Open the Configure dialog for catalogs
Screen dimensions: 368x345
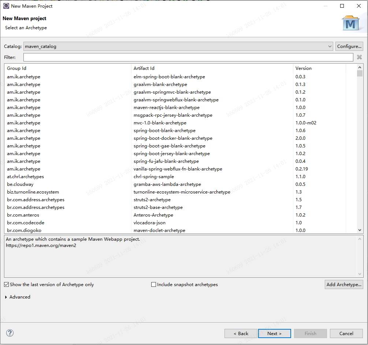(349, 46)
